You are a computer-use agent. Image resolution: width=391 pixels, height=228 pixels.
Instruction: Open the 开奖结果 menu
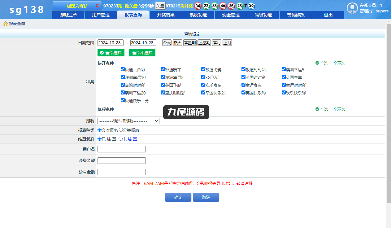tap(166, 15)
